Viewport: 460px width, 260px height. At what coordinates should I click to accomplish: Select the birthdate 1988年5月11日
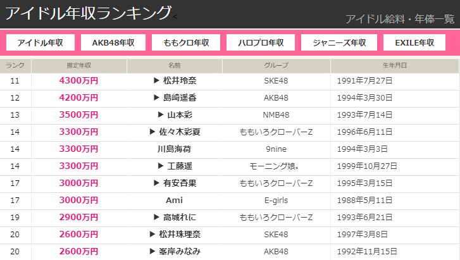click(x=364, y=200)
